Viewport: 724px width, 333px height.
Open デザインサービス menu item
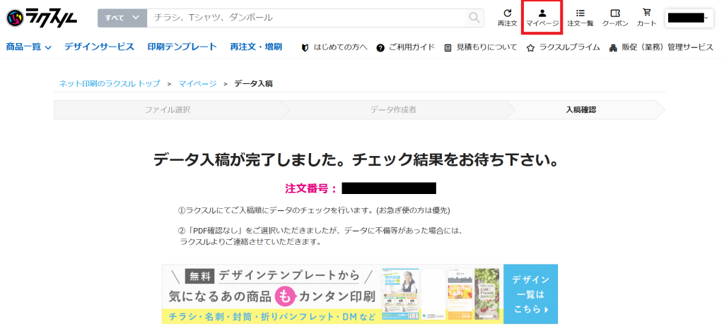click(x=99, y=47)
